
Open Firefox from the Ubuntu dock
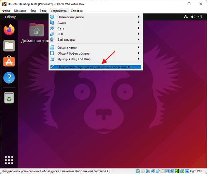coord(9,30)
